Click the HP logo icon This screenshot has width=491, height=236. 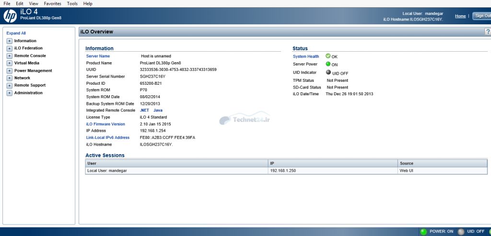(x=10, y=16)
